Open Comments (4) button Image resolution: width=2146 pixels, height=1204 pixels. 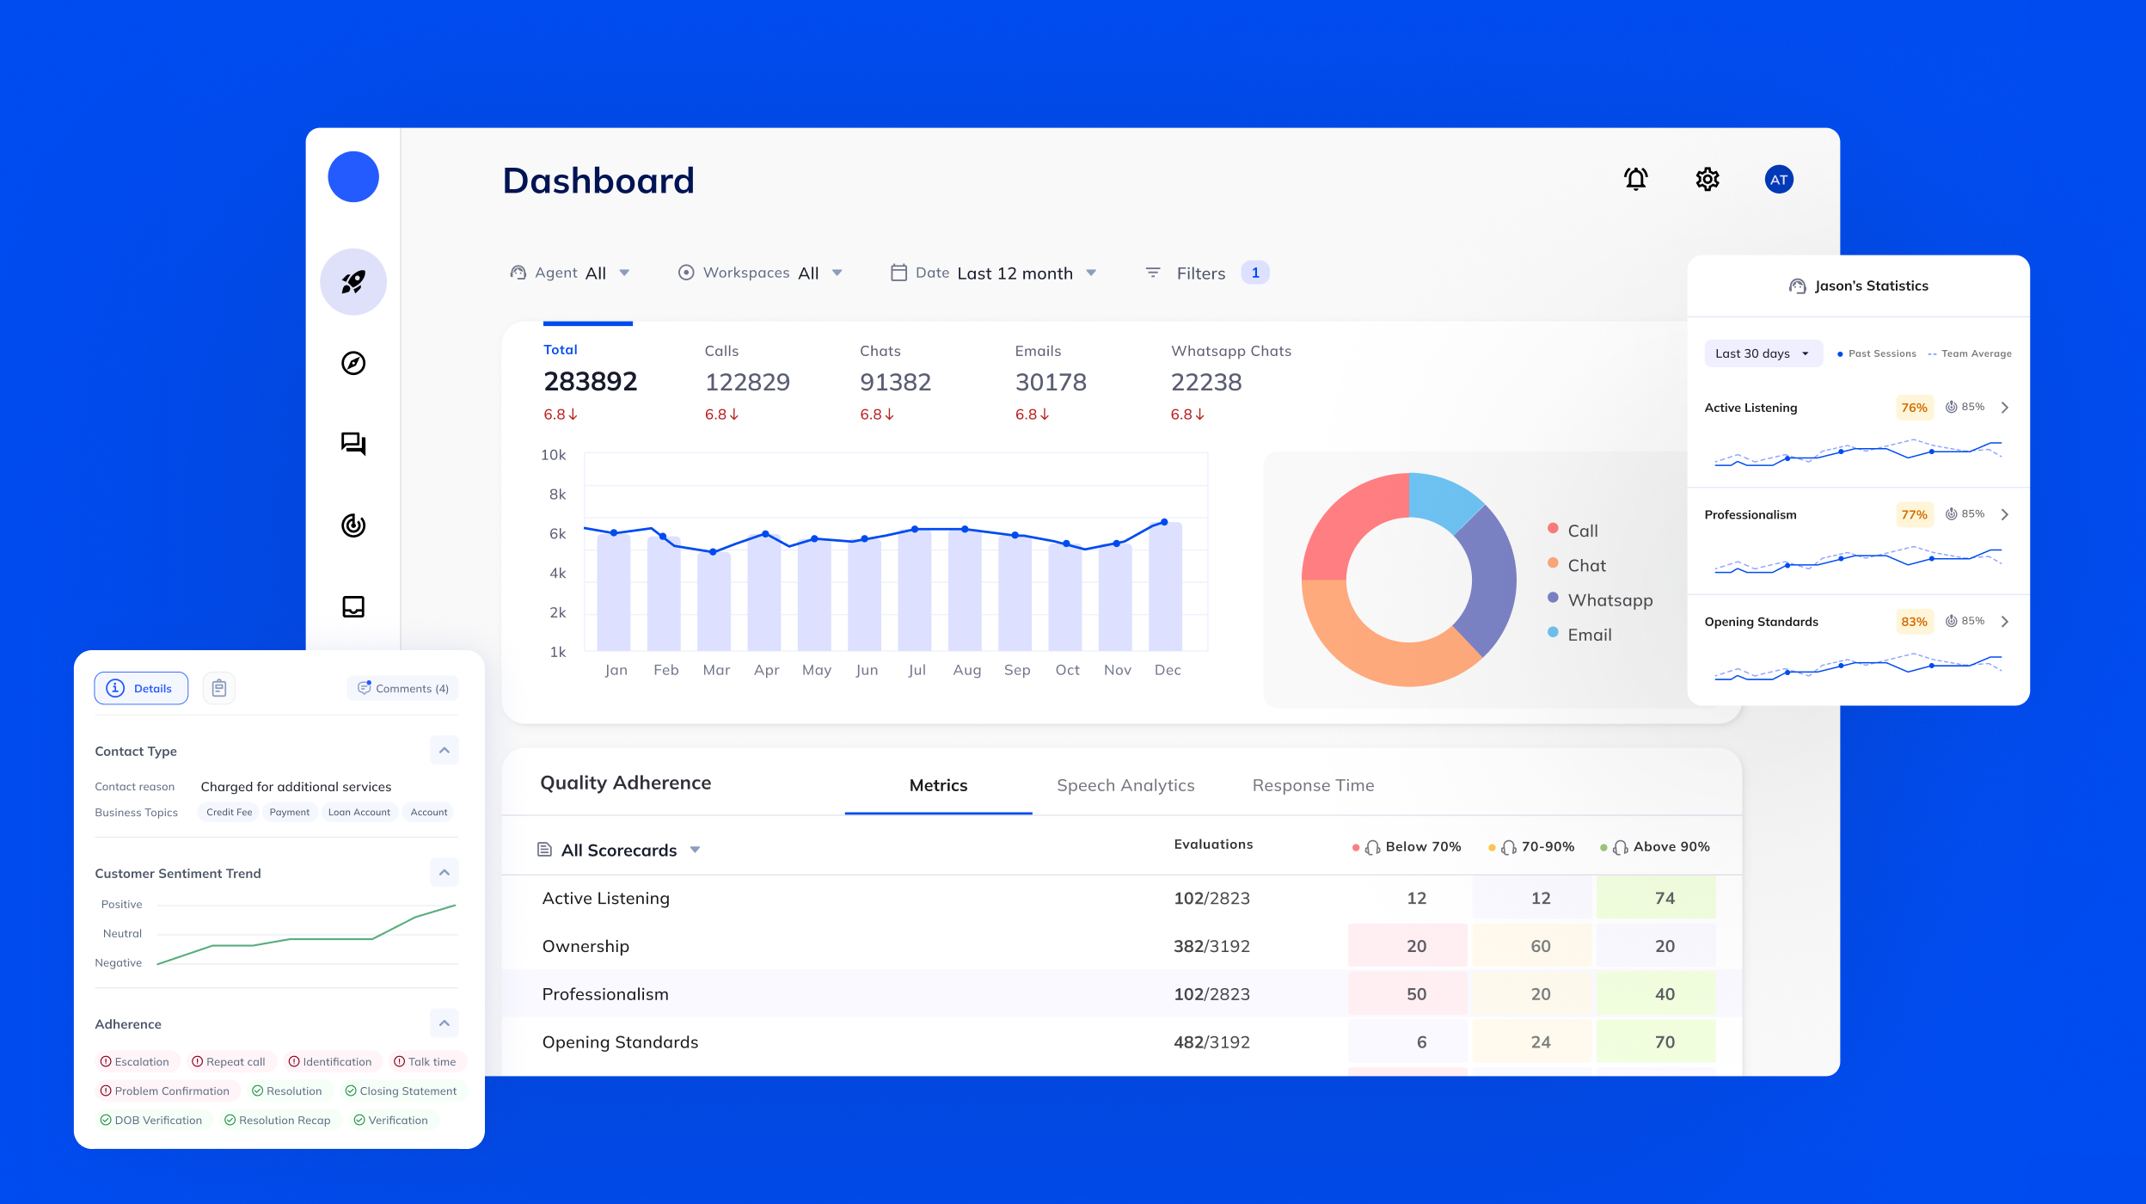pos(403,688)
